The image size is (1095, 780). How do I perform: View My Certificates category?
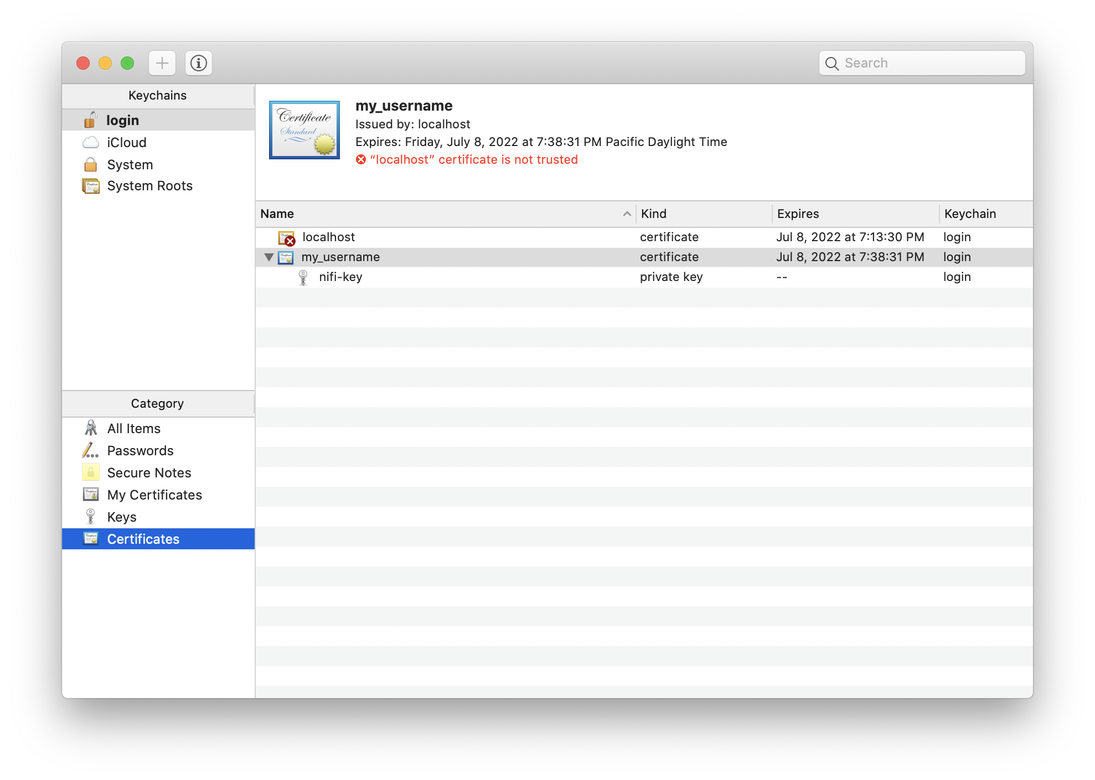(x=154, y=495)
